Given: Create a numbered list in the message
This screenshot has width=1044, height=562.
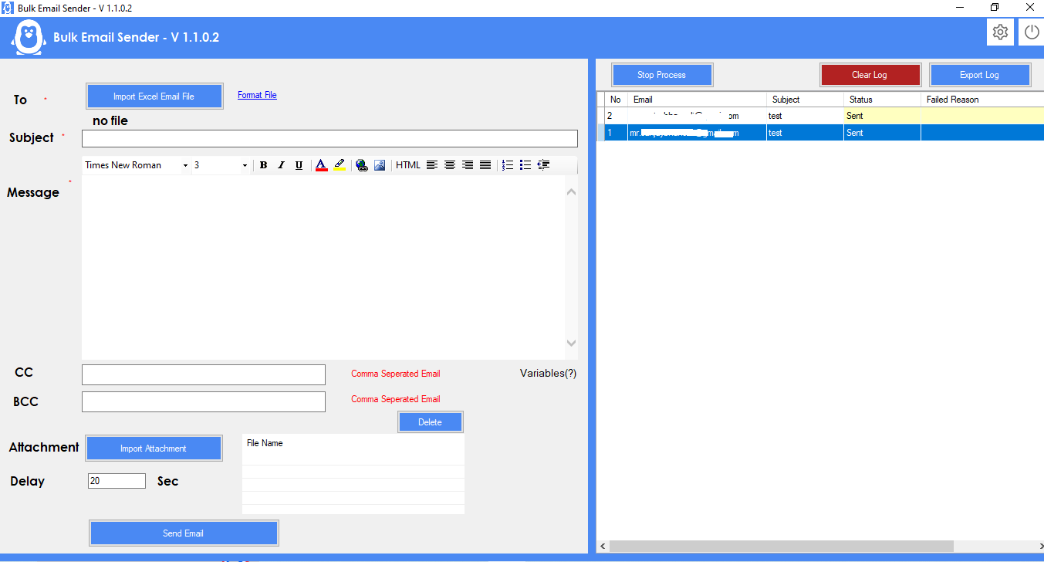Looking at the screenshot, I should (507, 164).
